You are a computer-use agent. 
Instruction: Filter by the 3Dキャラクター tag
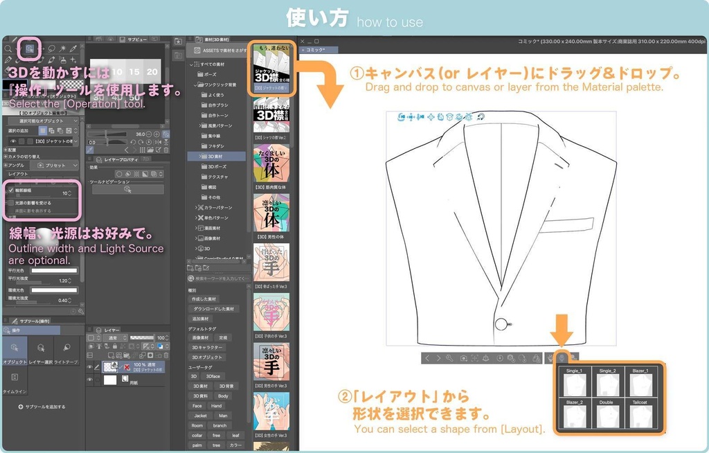pos(206,347)
